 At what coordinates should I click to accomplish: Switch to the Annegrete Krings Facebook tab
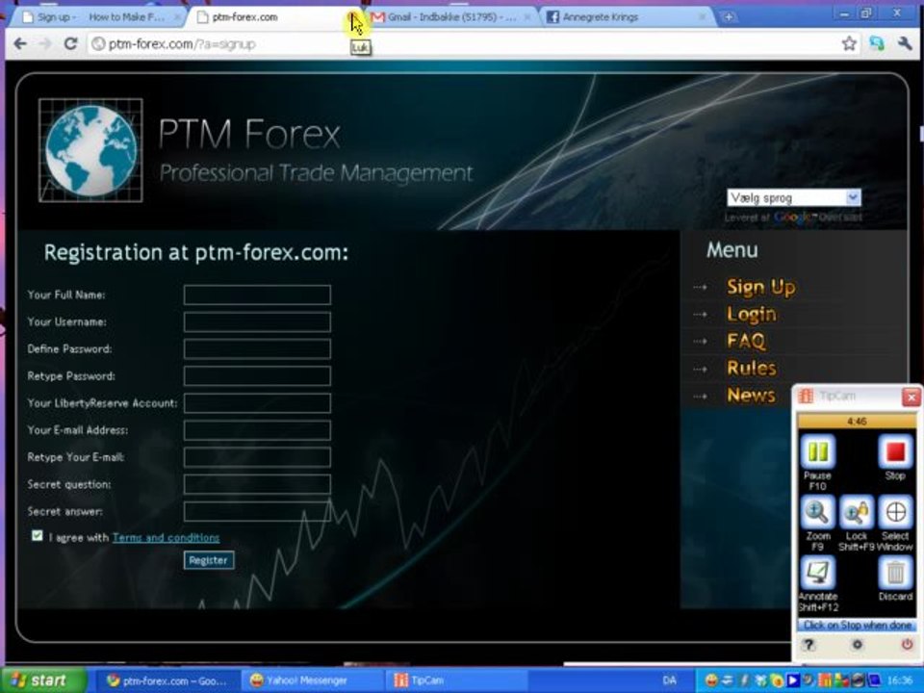point(627,17)
